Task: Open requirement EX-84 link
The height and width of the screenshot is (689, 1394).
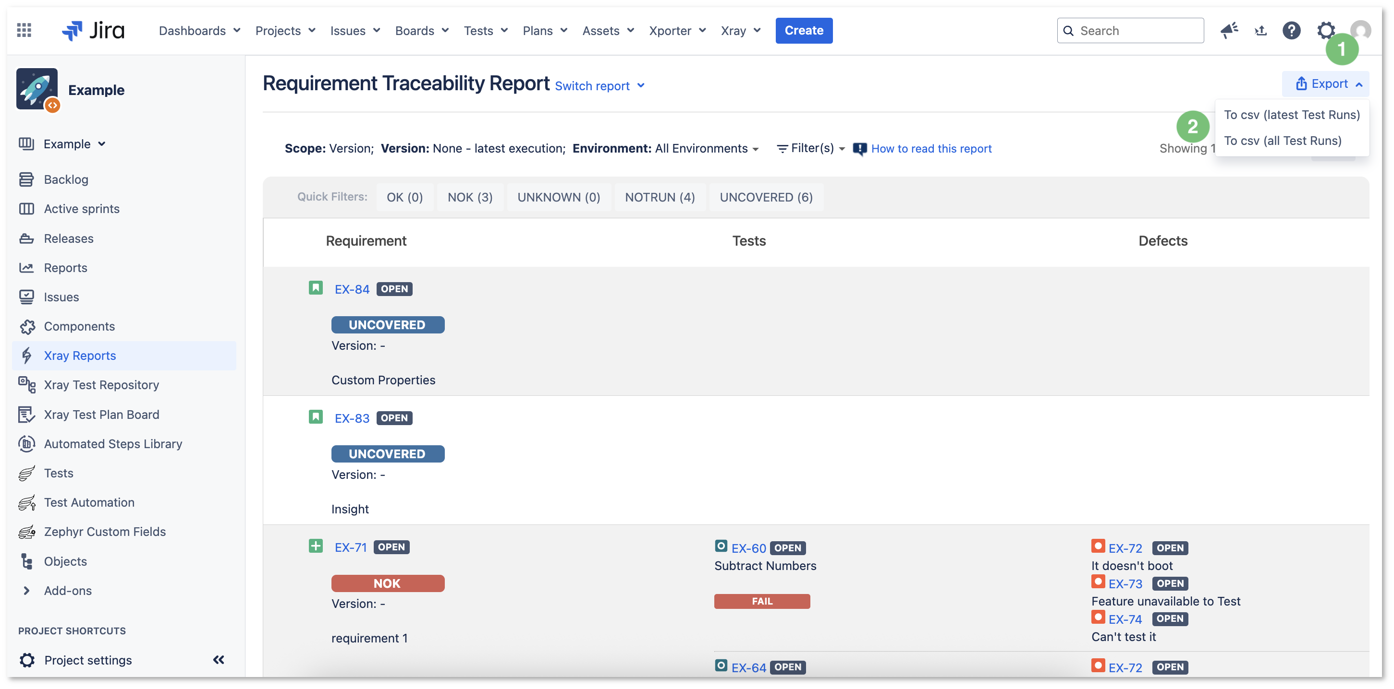Action: pos(352,289)
